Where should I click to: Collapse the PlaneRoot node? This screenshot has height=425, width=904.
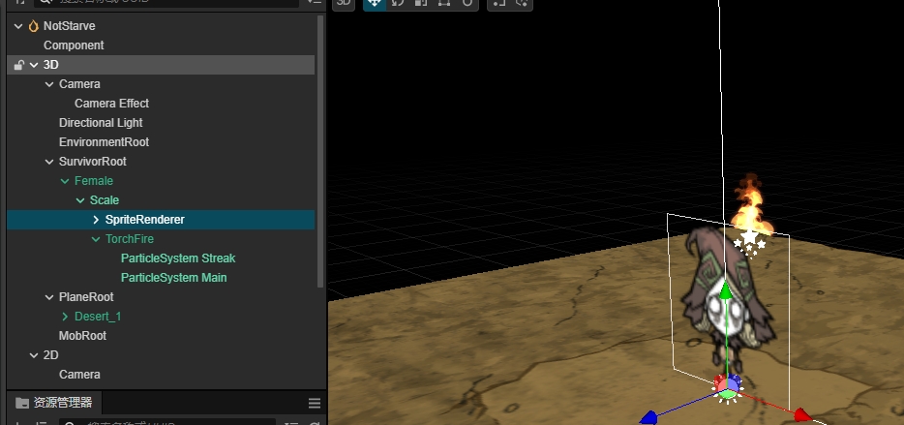[x=49, y=297]
